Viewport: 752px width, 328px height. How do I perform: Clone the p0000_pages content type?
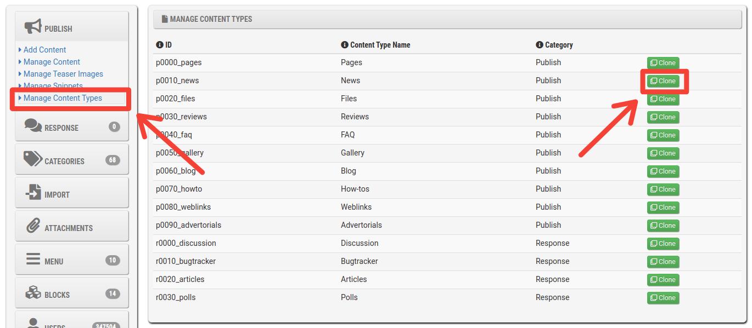pos(663,63)
